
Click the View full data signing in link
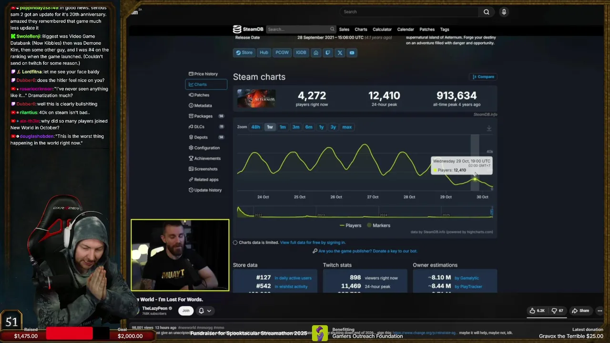[x=313, y=242]
